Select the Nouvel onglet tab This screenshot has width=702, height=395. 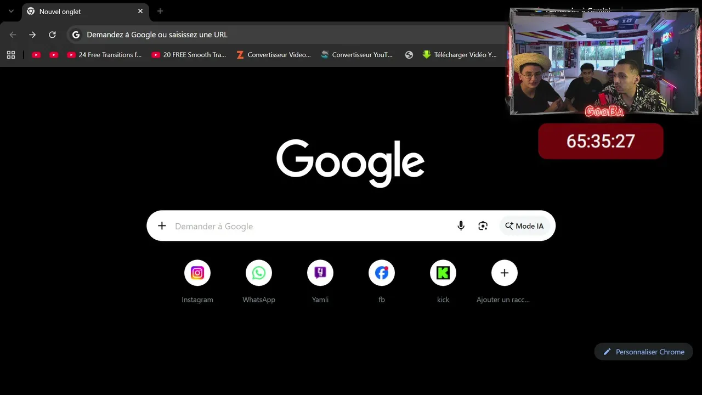coord(85,12)
